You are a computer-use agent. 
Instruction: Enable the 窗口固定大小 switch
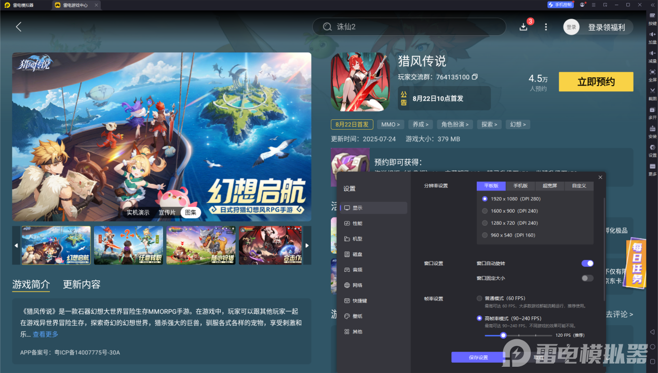click(587, 278)
